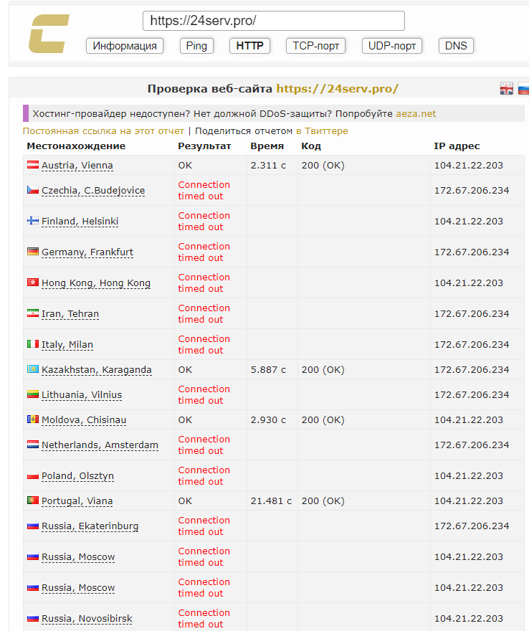Click the Kazakhstan flag icon
Screen dimensions: 529x631
coord(32,369)
